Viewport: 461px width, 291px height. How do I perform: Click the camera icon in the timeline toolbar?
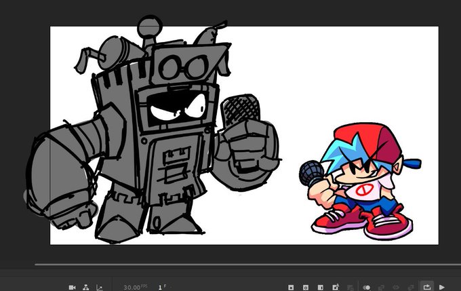[72, 287]
